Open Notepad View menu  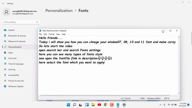[x=58, y=34]
